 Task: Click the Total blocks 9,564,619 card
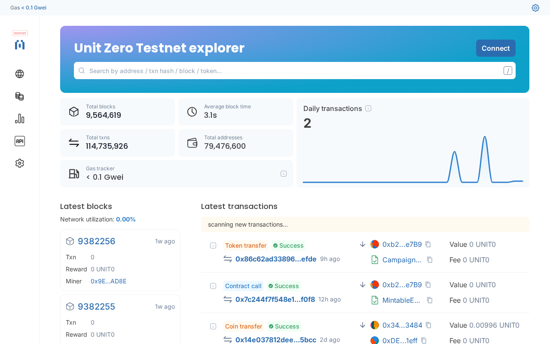pyautogui.click(x=117, y=112)
